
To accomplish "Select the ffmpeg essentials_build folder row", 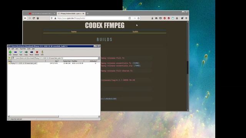I will pos(23,63).
